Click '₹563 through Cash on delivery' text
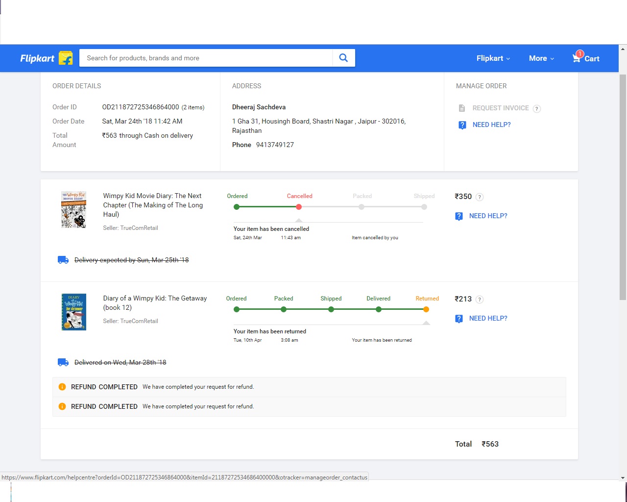This screenshot has width=627, height=502. pyautogui.click(x=147, y=135)
